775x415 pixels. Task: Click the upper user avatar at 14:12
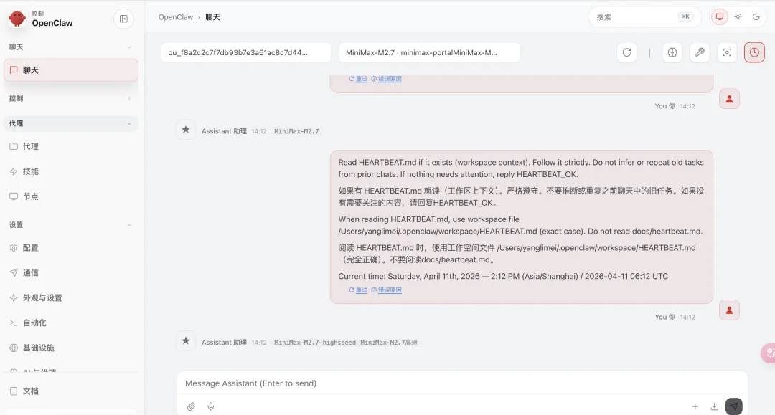point(729,99)
